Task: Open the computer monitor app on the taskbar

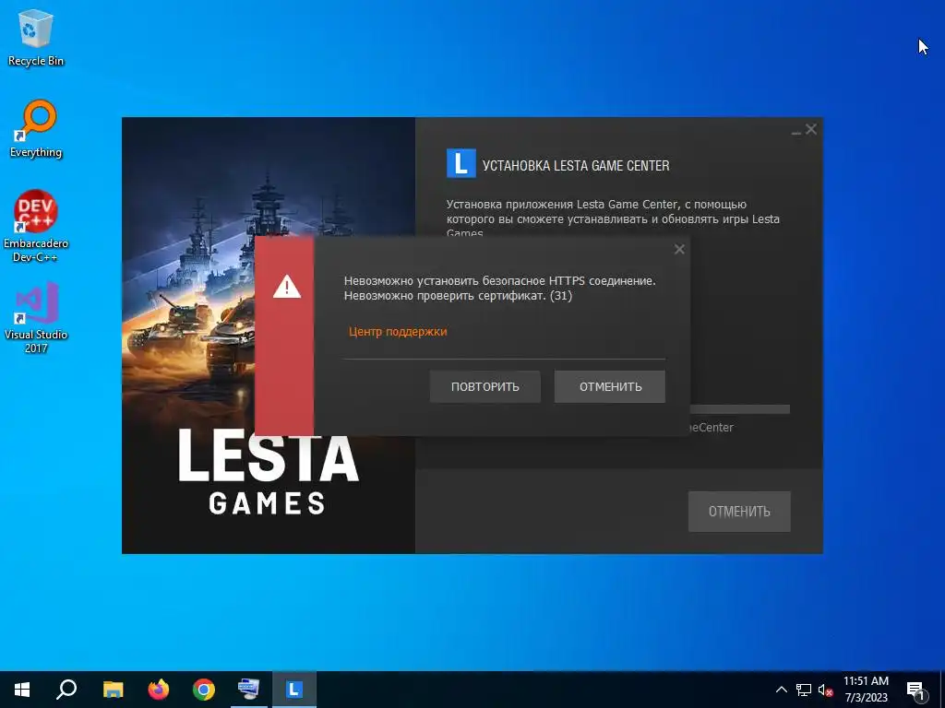Action: click(249, 690)
